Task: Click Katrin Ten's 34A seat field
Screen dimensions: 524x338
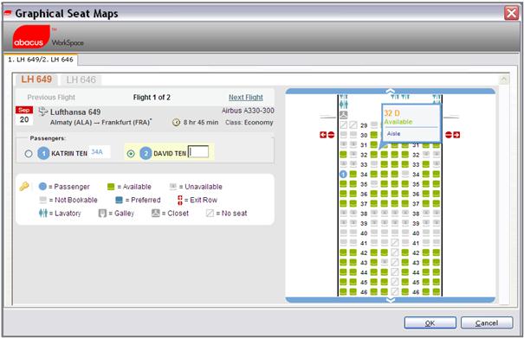Action: pos(100,152)
